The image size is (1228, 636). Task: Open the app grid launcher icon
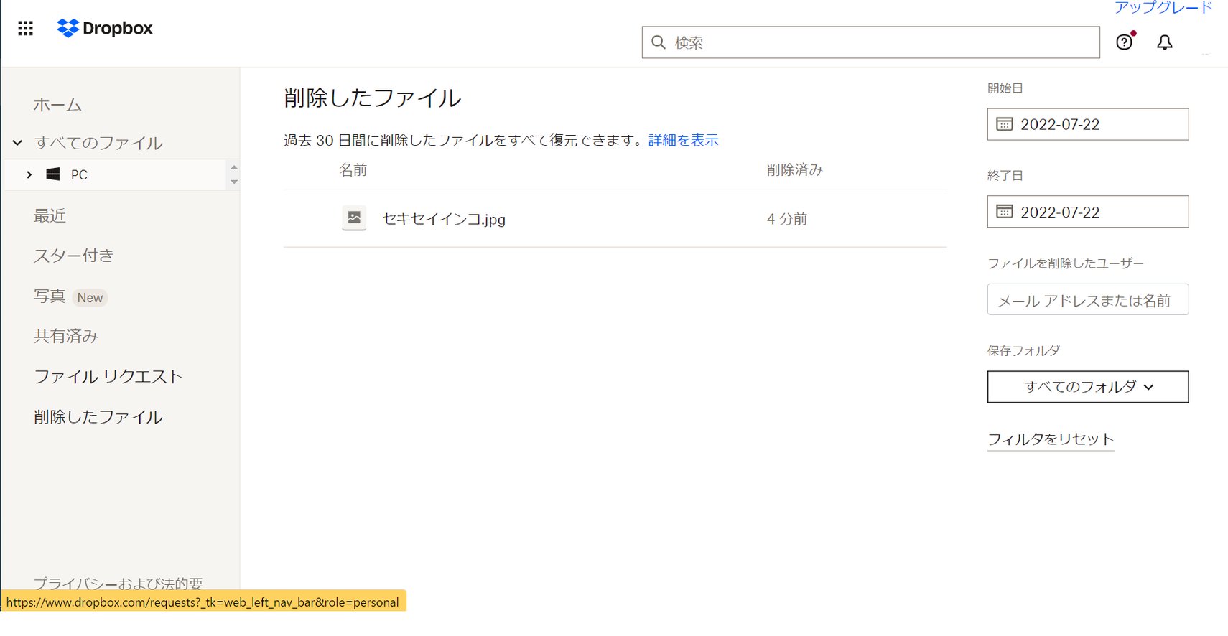pyautogui.click(x=25, y=28)
